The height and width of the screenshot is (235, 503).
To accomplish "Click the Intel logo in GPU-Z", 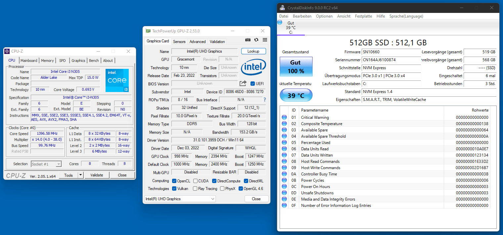I will (x=253, y=68).
